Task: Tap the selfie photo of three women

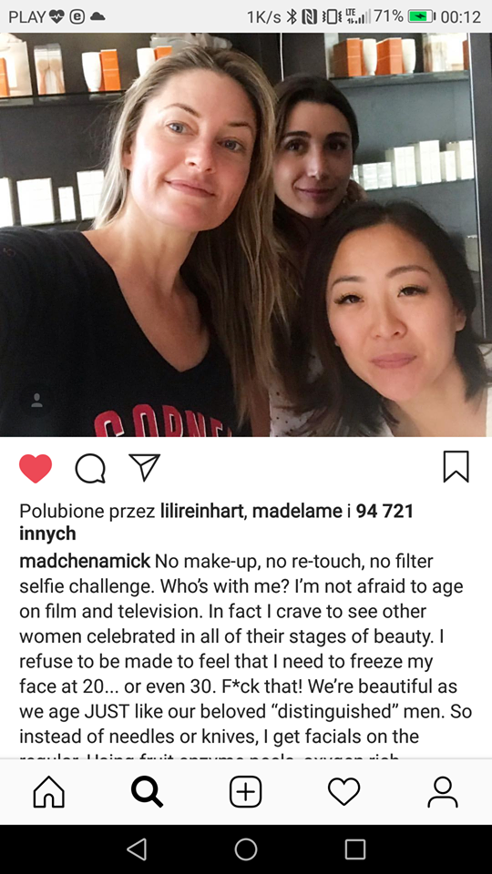Action: tap(246, 234)
